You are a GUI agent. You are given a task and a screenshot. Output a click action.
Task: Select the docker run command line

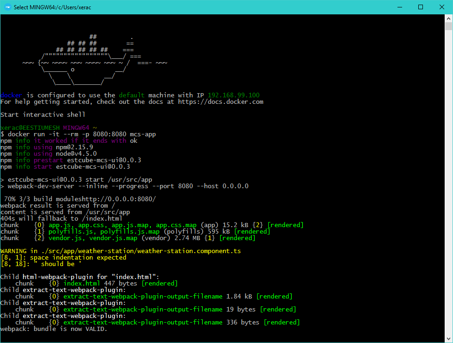pyautogui.click(x=79, y=134)
